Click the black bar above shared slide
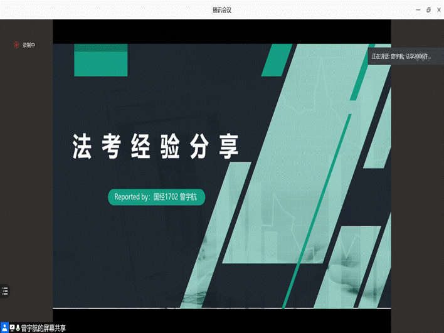Viewport: 444px width, 333px height. (221, 31)
